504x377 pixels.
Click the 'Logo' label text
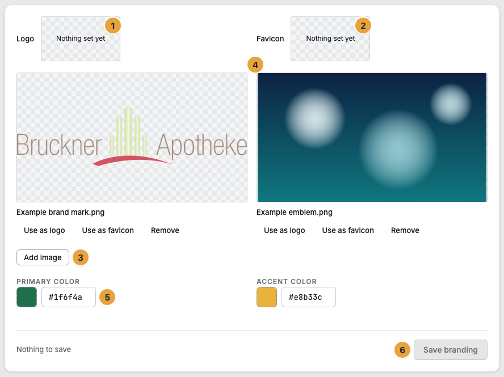coord(25,39)
